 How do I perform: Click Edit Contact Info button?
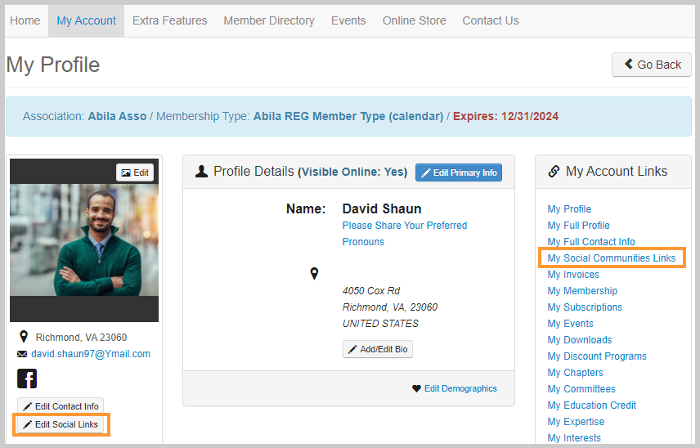pos(61,406)
